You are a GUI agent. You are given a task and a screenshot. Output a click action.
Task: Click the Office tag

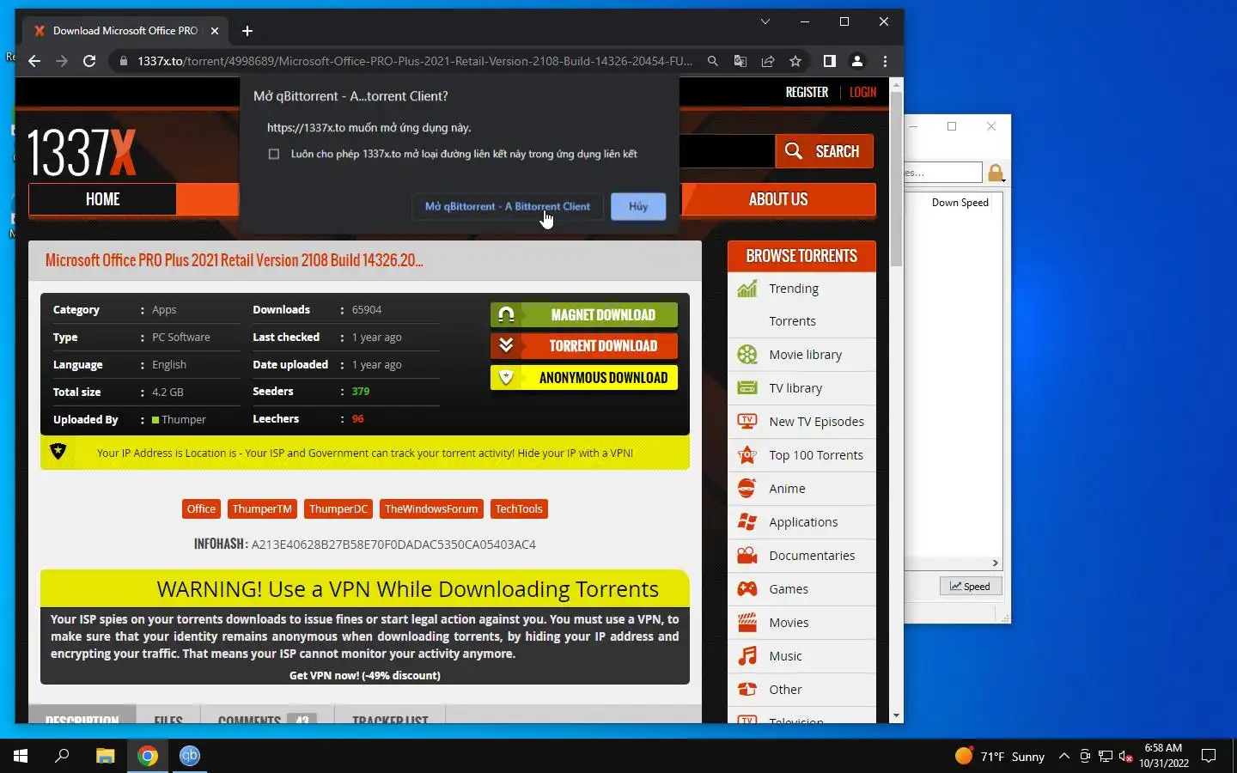pos(201,509)
